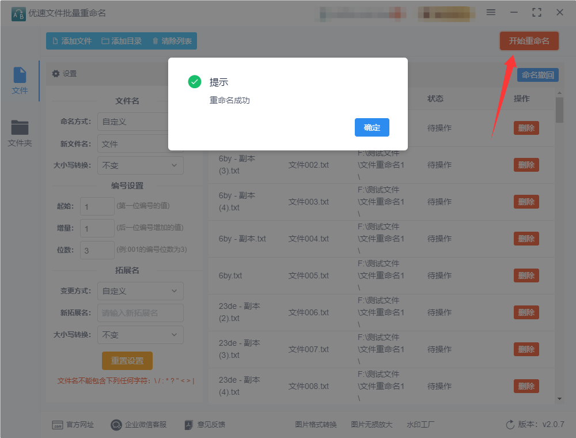Screen dimensions: 576x438
Task: Open 意见反馈 in footer
Action: pyautogui.click(x=204, y=425)
